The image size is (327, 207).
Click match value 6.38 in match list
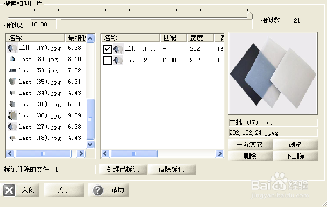pos(169,61)
